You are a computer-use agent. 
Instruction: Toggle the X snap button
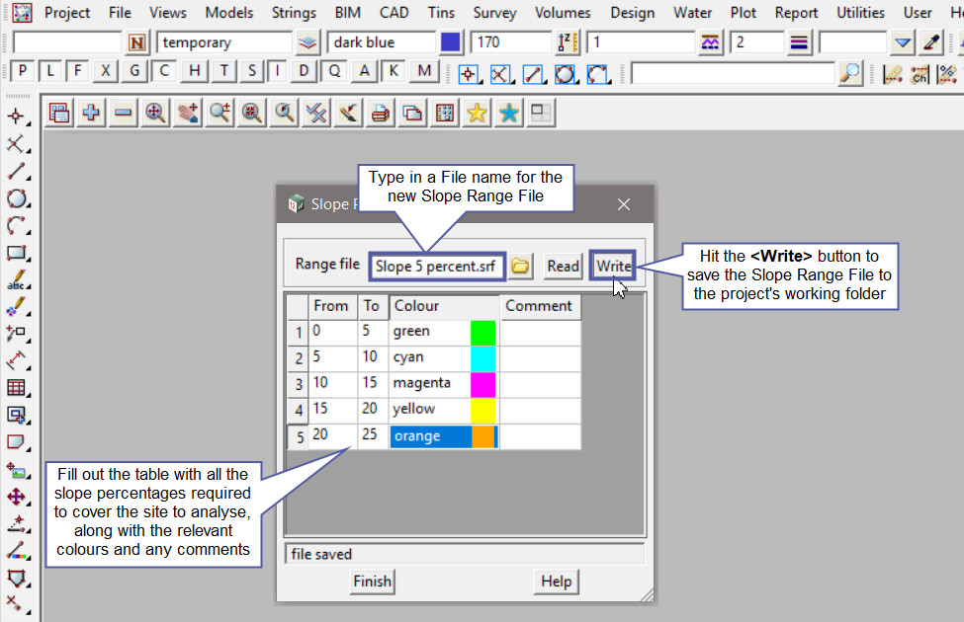106,71
